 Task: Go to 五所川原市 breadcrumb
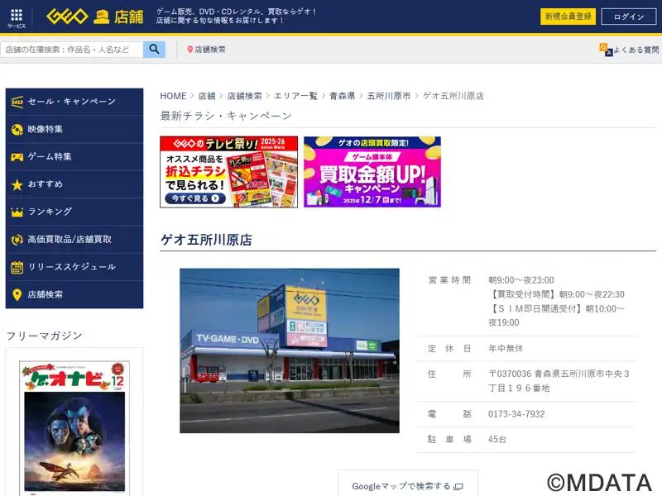389,96
